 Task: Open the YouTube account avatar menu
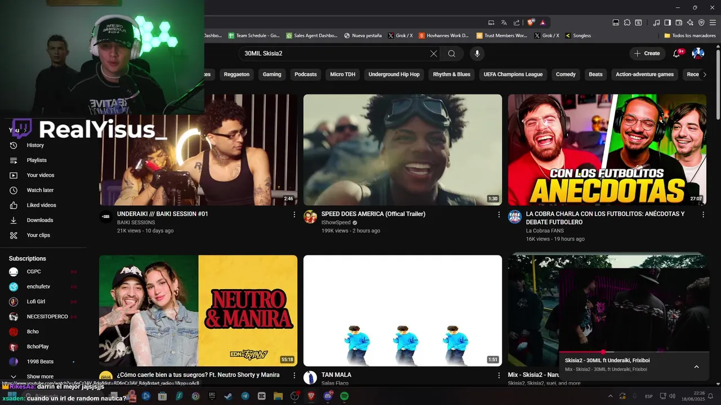(698, 53)
